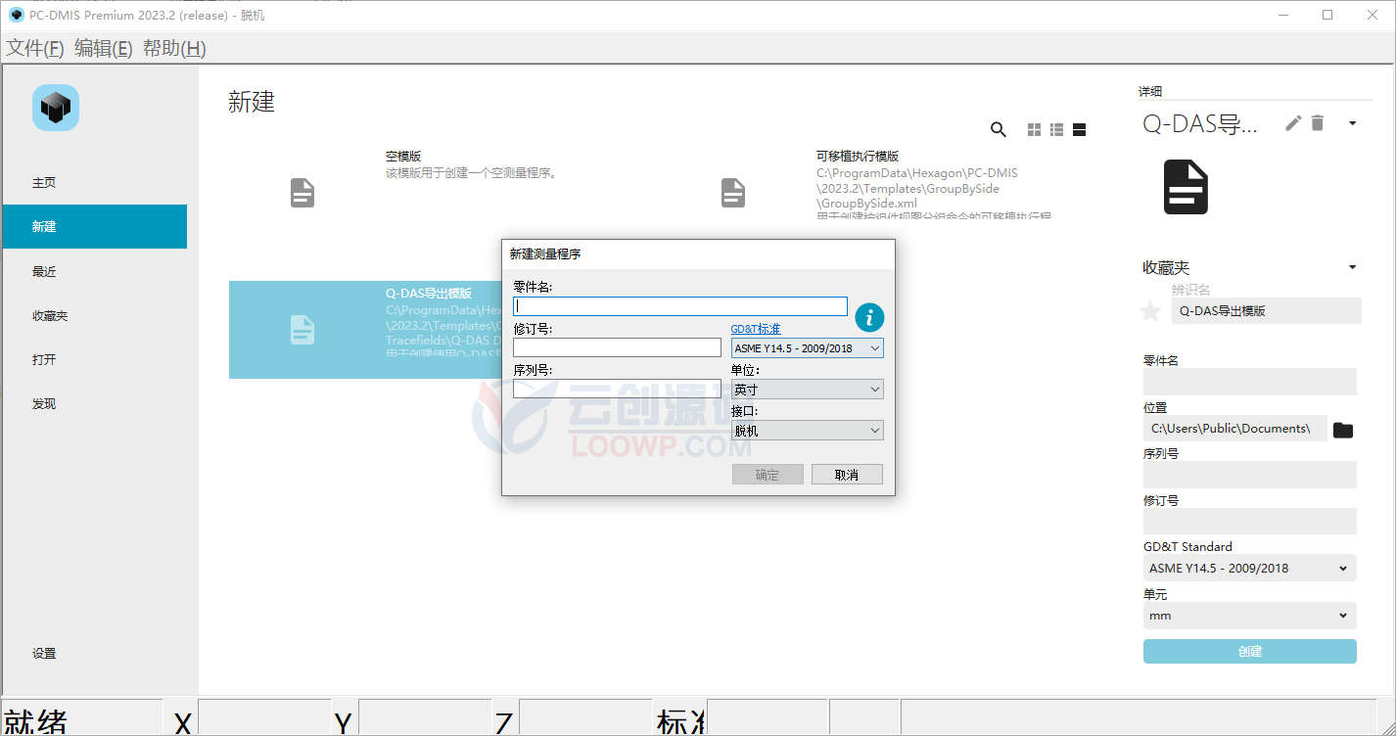Viewport: 1396px width, 736px height.
Task: Open the 单元 mm dropdown
Action: (x=1250, y=616)
